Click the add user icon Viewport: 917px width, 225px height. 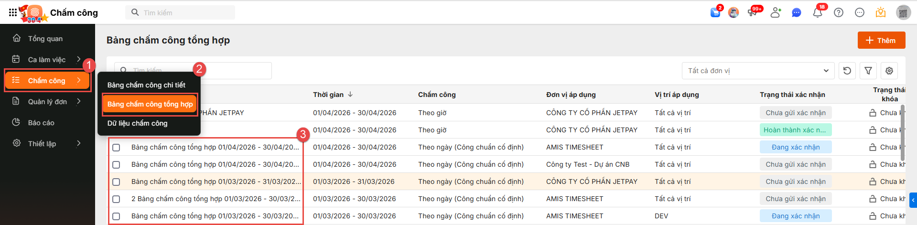776,13
